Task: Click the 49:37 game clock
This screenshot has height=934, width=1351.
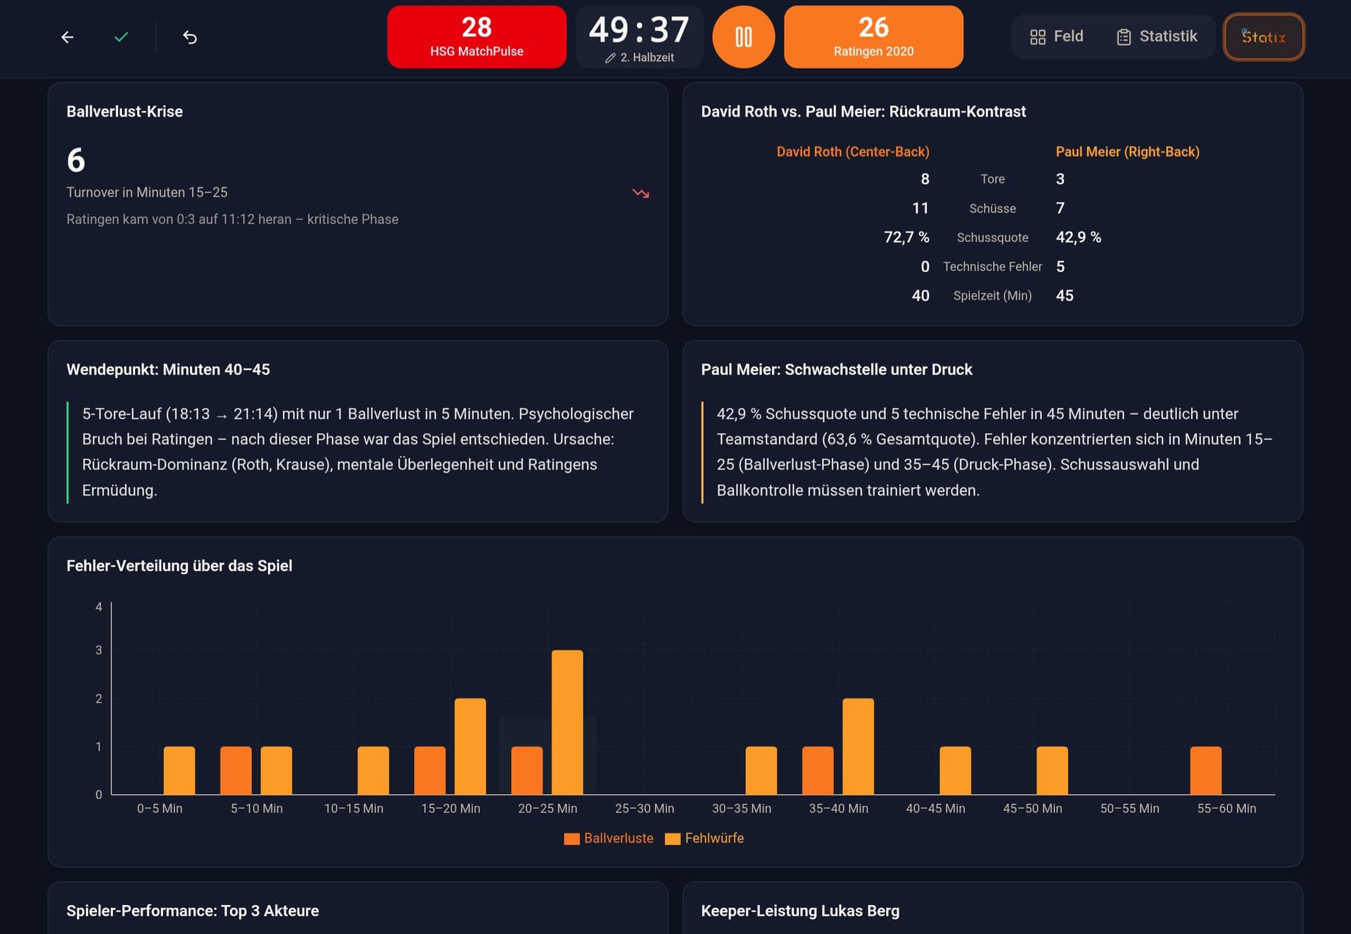Action: click(x=639, y=30)
